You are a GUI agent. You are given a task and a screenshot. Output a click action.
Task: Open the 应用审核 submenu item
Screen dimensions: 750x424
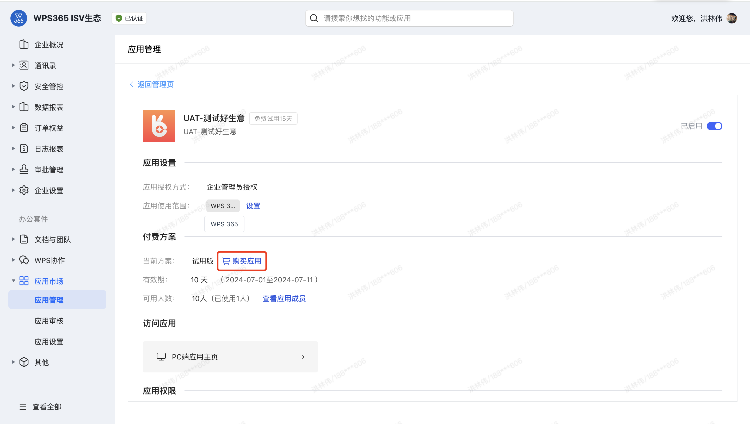(49, 321)
